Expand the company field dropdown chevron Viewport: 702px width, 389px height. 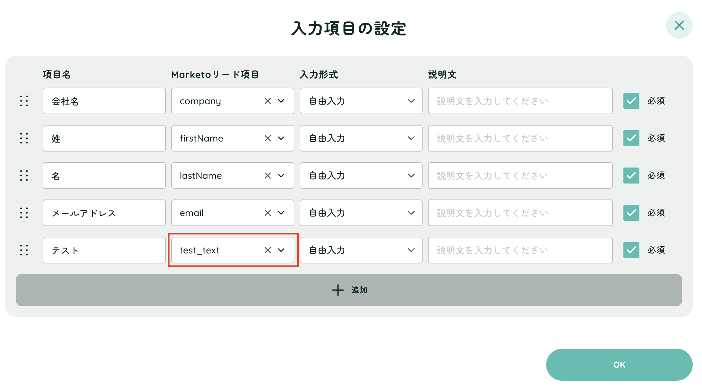pyautogui.click(x=281, y=101)
